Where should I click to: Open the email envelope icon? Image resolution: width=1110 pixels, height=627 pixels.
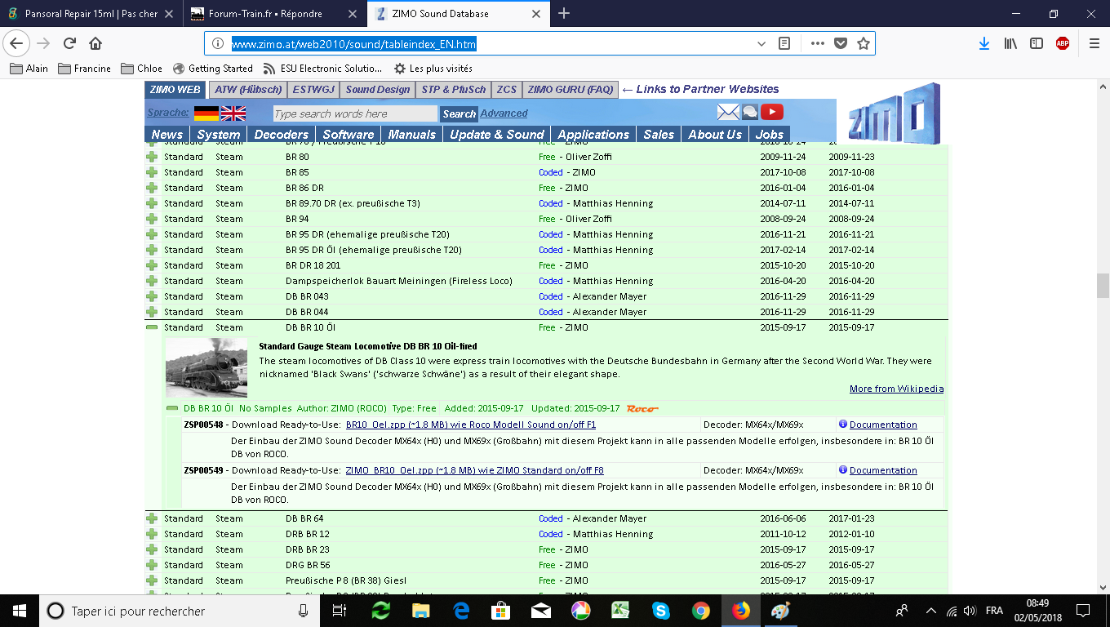pyautogui.click(x=728, y=113)
